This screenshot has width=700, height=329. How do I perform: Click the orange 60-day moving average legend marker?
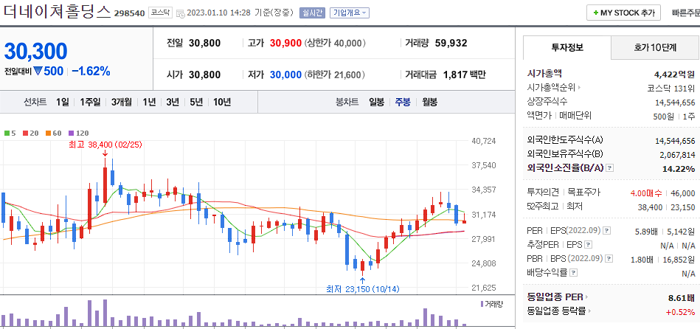click(x=48, y=133)
